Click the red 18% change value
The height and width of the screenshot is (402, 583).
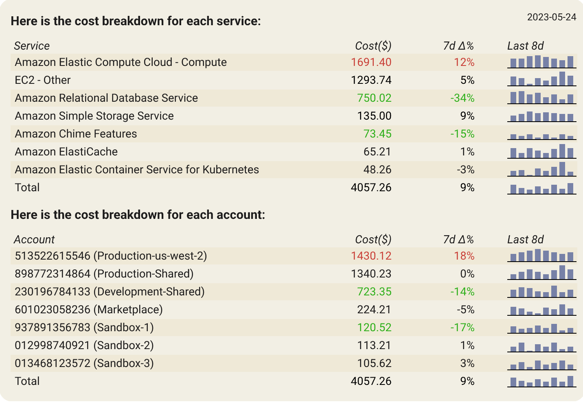pyautogui.click(x=464, y=256)
